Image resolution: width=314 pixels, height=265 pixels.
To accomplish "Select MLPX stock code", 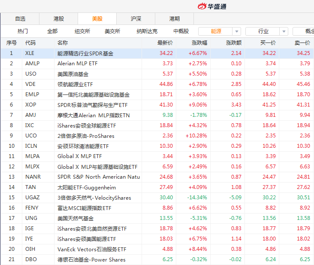I will (x=32, y=166).
